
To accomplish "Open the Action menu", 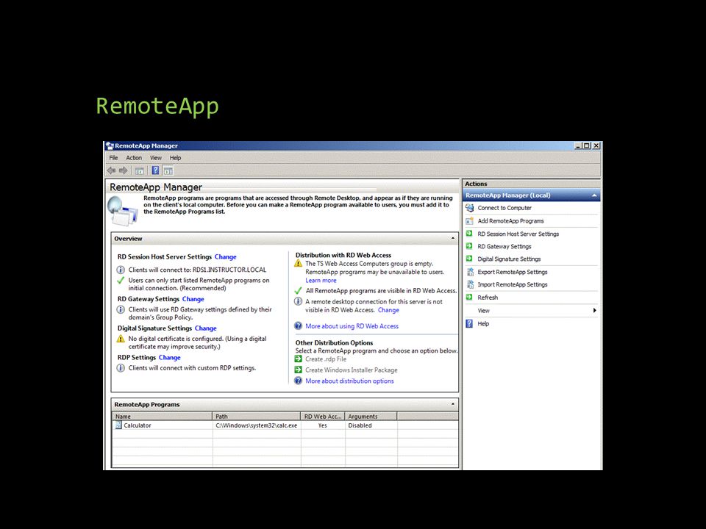I will (x=134, y=158).
